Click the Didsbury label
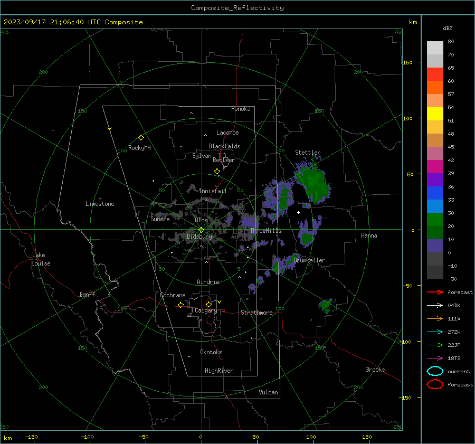 [199, 237]
